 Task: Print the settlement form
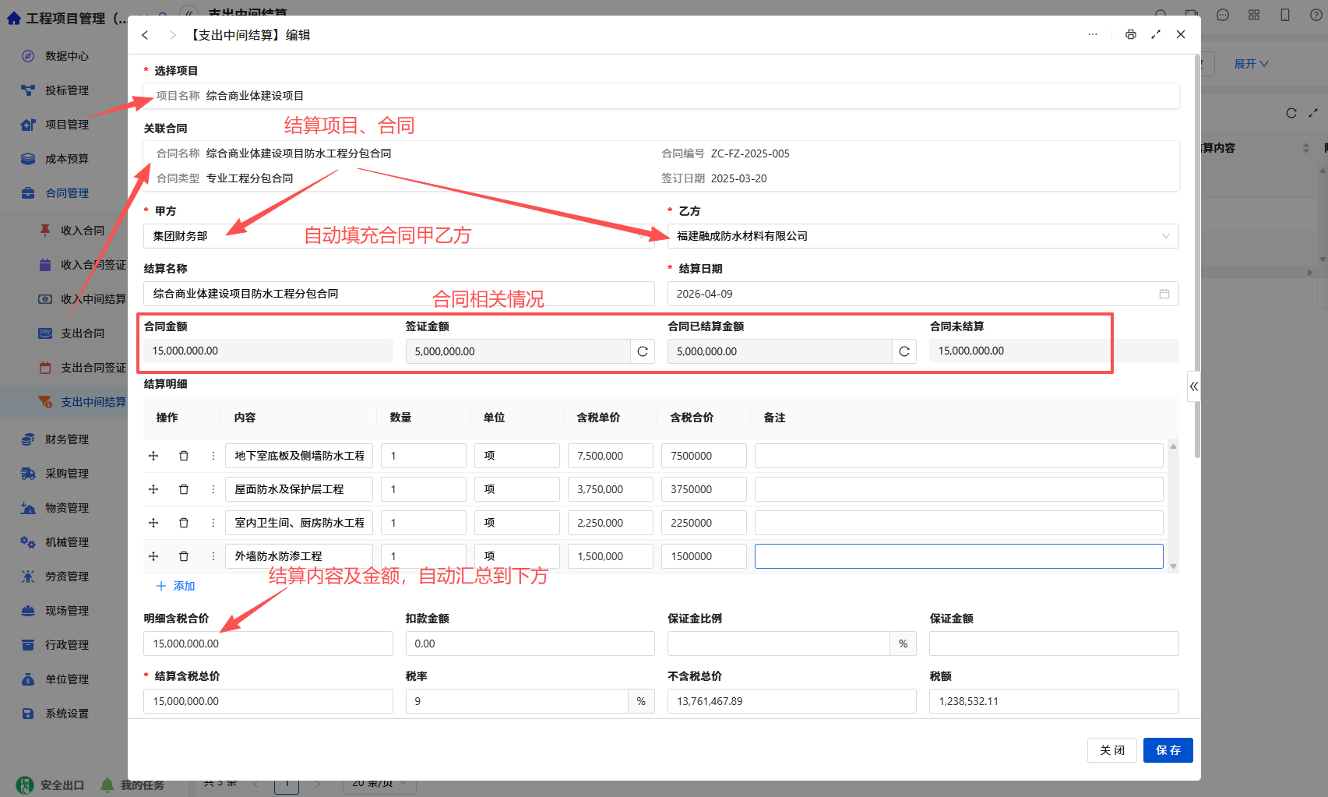coord(1130,34)
